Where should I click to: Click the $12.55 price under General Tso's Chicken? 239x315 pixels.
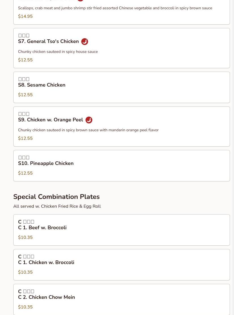[x=25, y=60]
